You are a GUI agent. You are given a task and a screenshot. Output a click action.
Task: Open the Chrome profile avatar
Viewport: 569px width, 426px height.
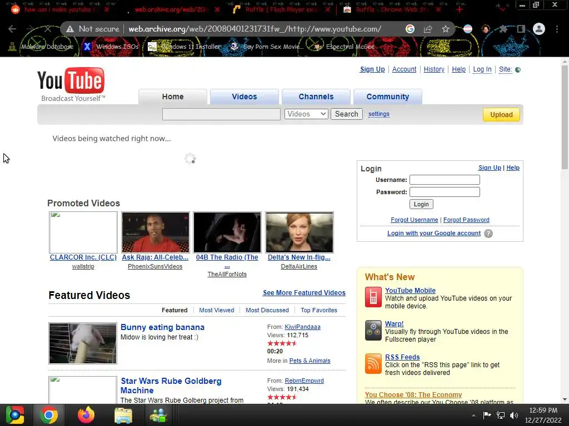(x=539, y=29)
